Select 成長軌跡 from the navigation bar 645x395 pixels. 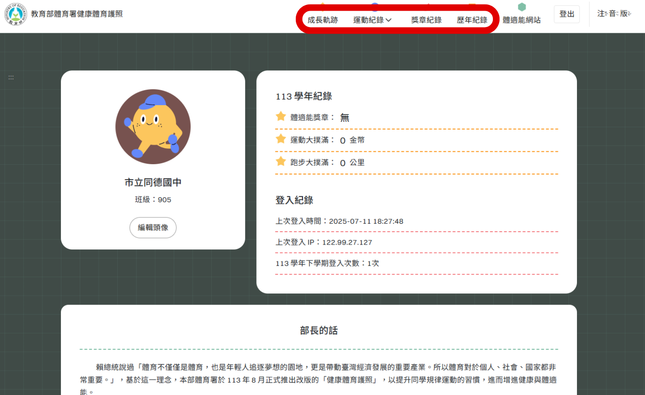(x=323, y=20)
